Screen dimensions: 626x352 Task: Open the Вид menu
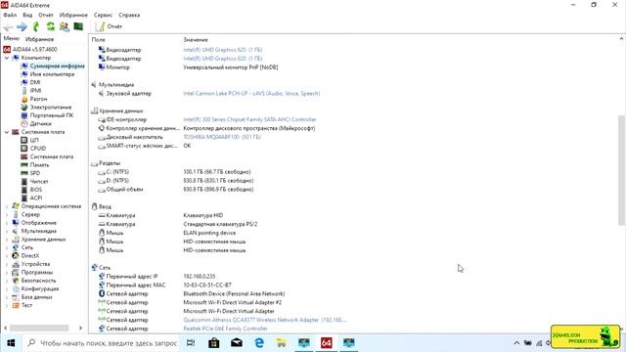pyautogui.click(x=27, y=15)
